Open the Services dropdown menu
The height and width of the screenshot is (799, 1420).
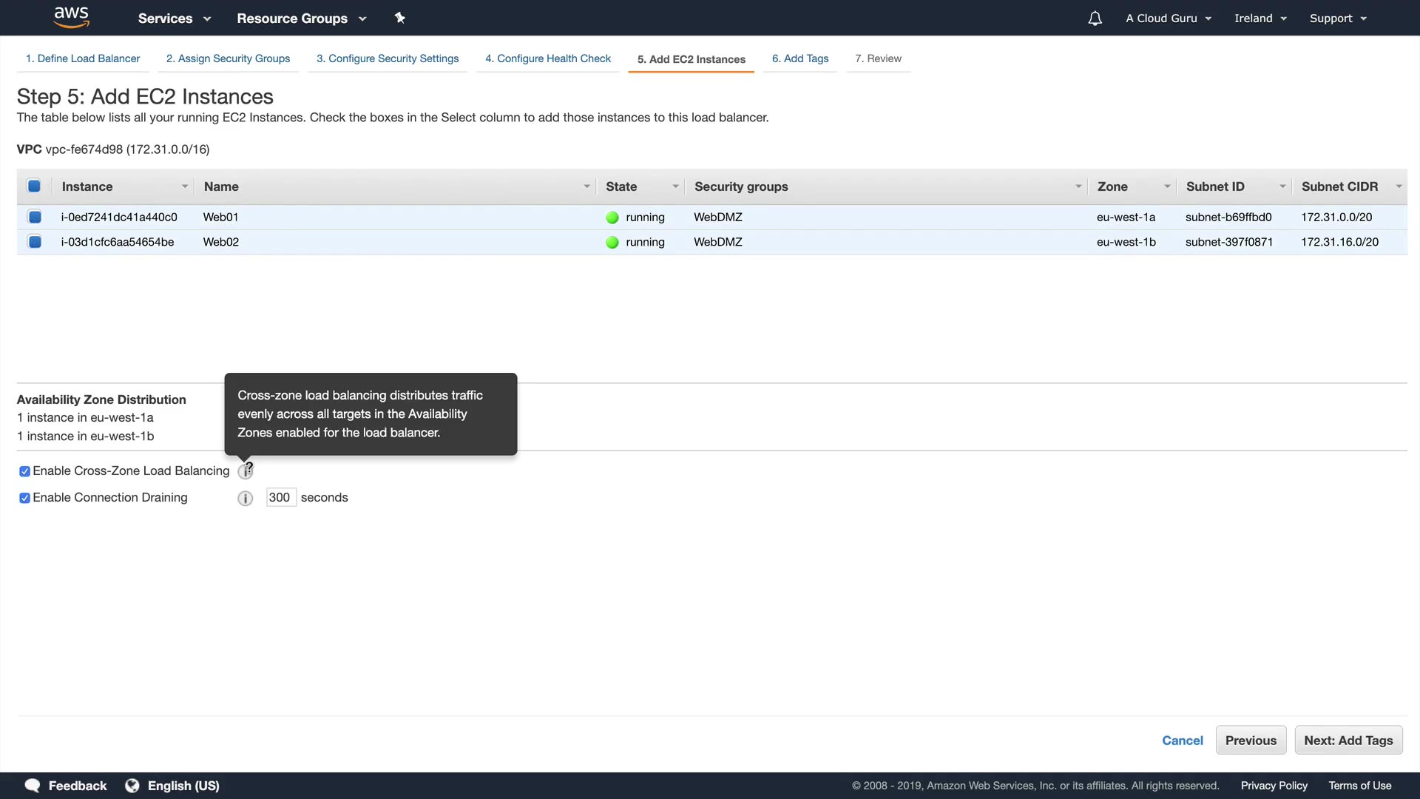tap(174, 18)
